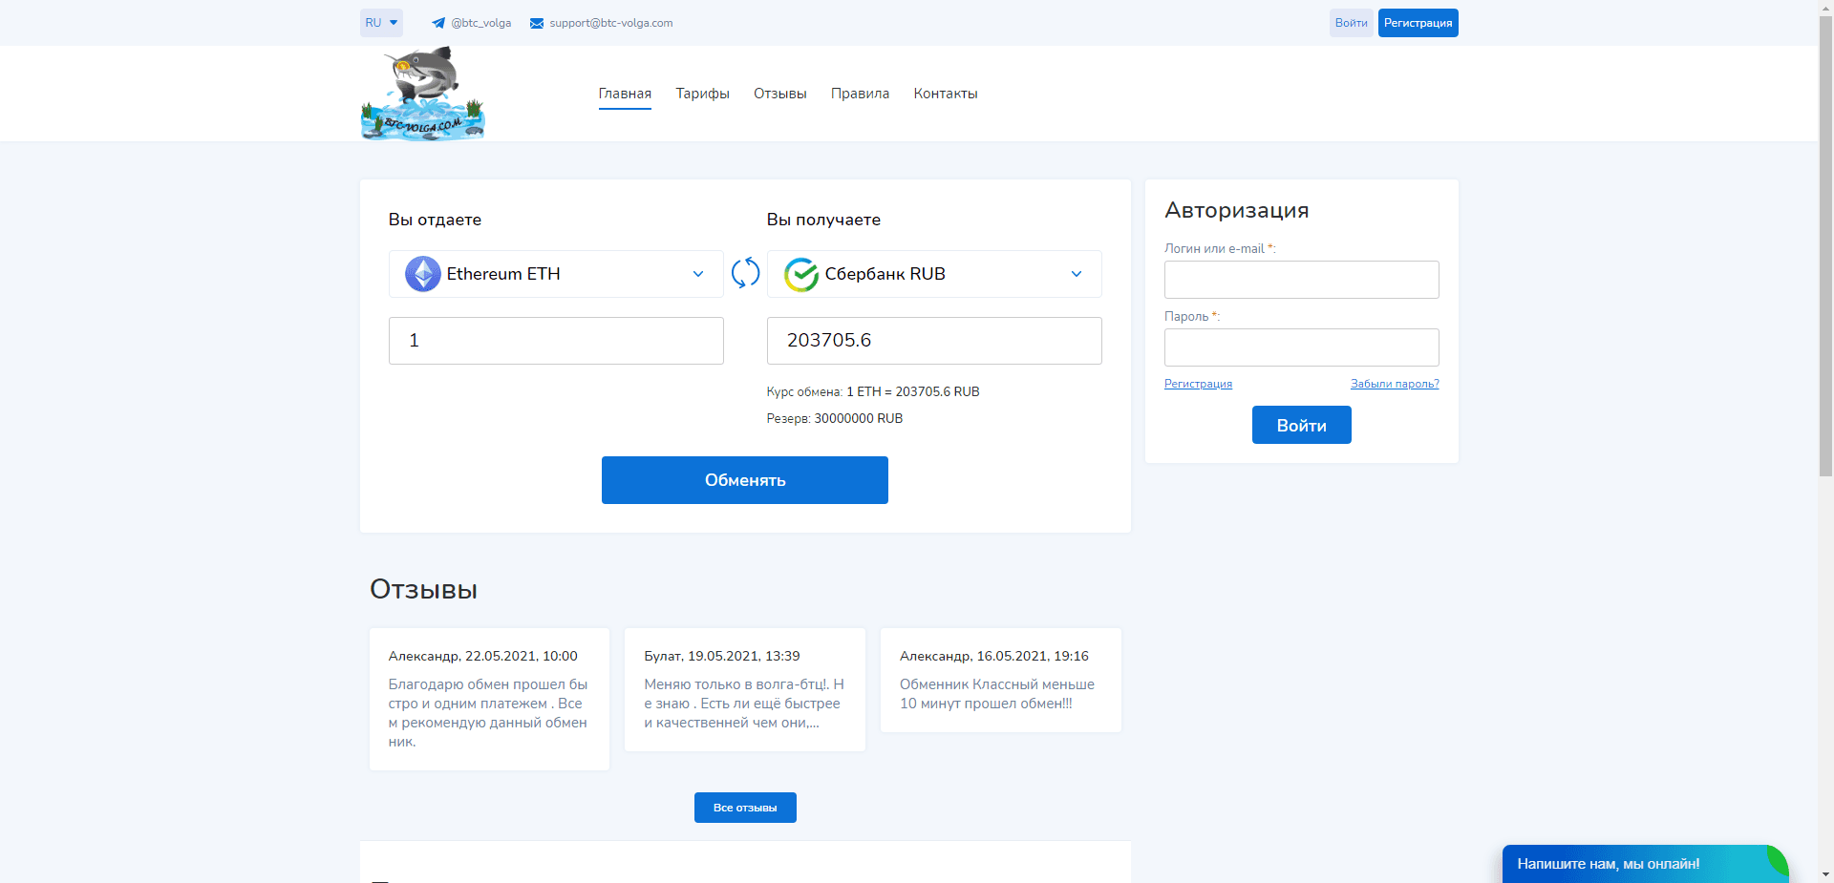Open the Тарифы menu page

pos(702,94)
